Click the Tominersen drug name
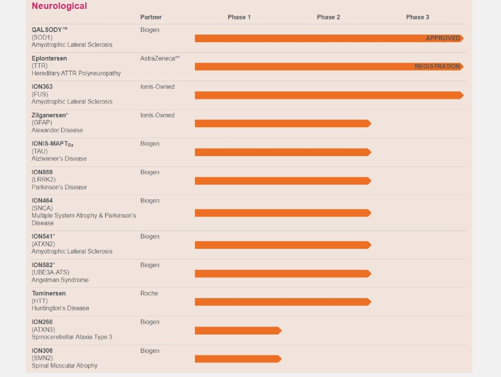 (x=49, y=293)
